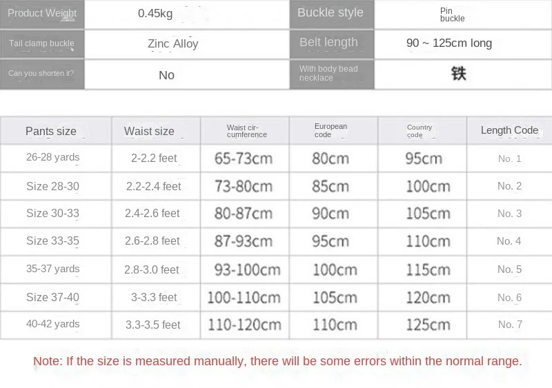Select the Pin buckle value
The width and height of the screenshot is (552, 388).
(x=453, y=14)
